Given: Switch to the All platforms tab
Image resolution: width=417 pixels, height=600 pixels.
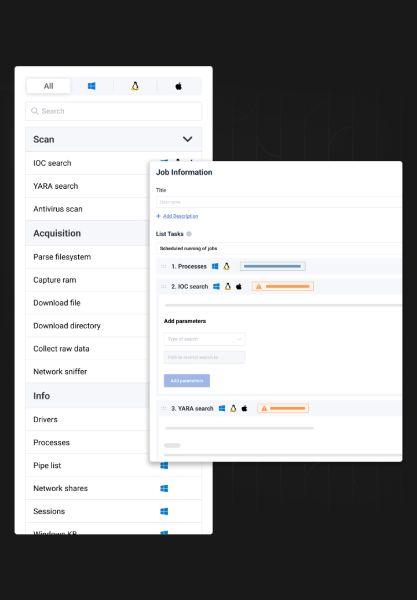Looking at the screenshot, I should (x=48, y=86).
